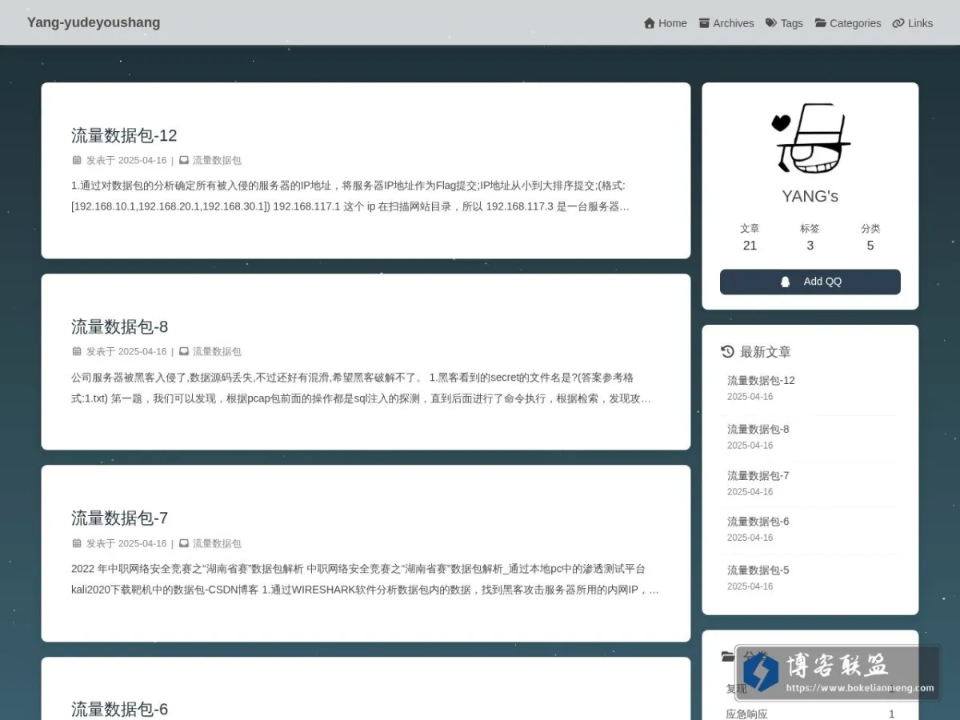The image size is (960, 720).
Task: Open the Categories page
Action: tap(848, 23)
